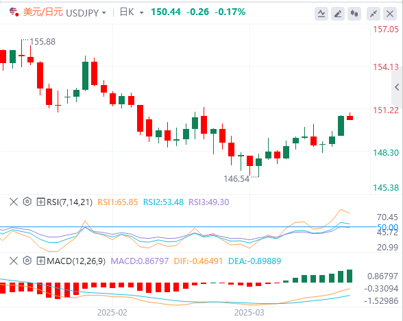
Task: Open the chart indicators line icon
Action: point(321,14)
